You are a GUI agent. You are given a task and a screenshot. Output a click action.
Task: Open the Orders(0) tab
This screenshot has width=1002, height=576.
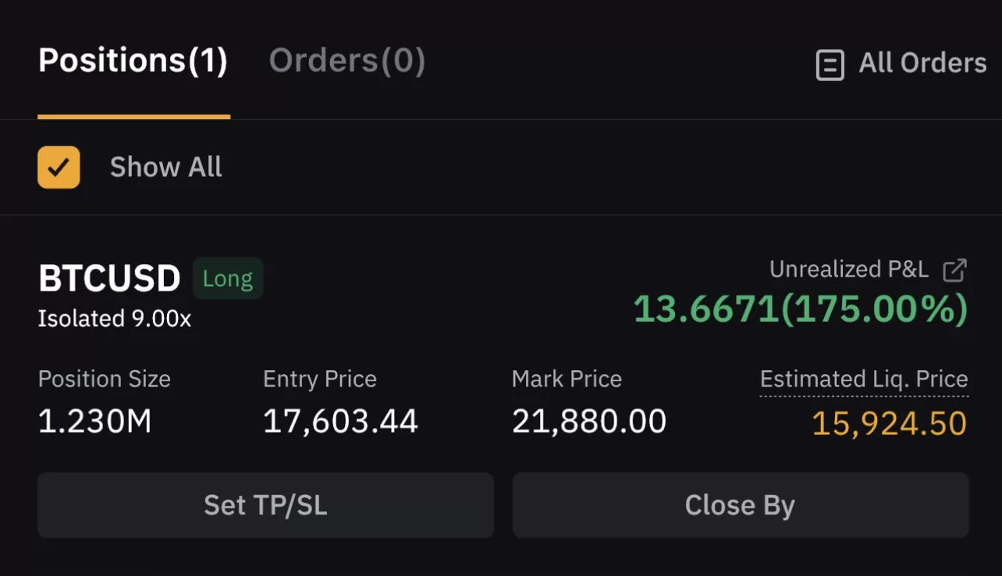[x=347, y=61]
